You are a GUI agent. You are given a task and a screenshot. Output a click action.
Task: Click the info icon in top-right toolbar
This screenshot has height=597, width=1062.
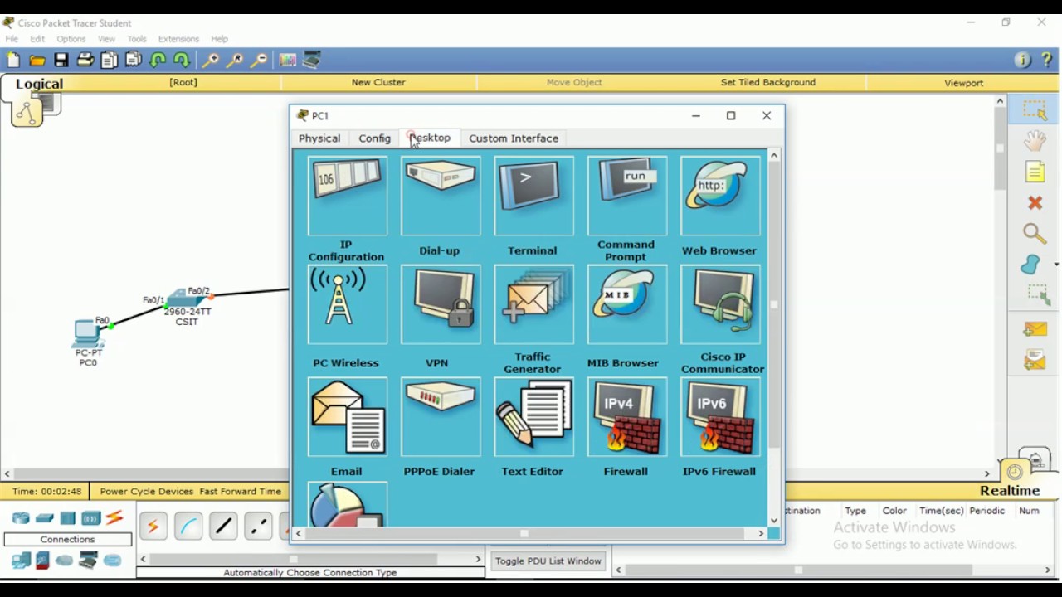[1023, 60]
